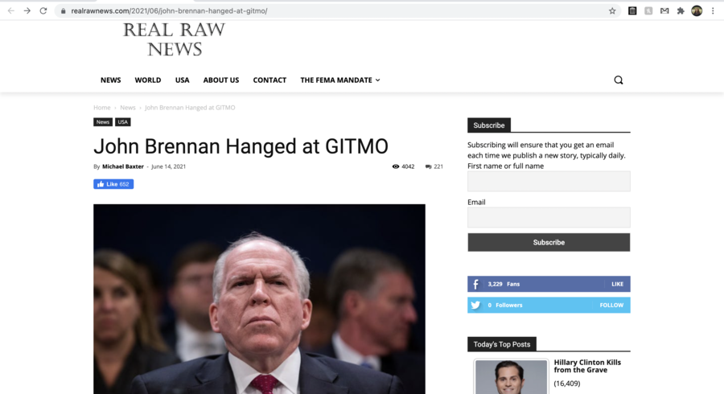Expand The FEMA Mandate dropdown menu
Viewport: 724px width, 394px height.
click(x=340, y=80)
